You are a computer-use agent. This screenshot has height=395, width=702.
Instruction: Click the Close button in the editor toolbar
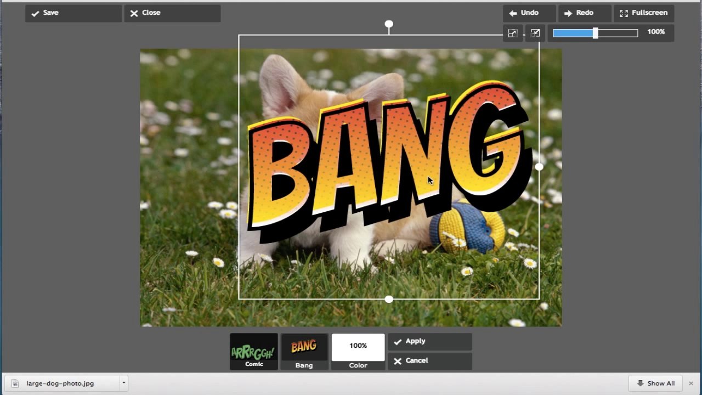click(x=172, y=13)
